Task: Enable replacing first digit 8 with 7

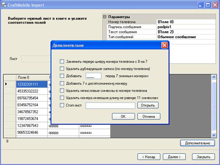Action: coord(62,61)
